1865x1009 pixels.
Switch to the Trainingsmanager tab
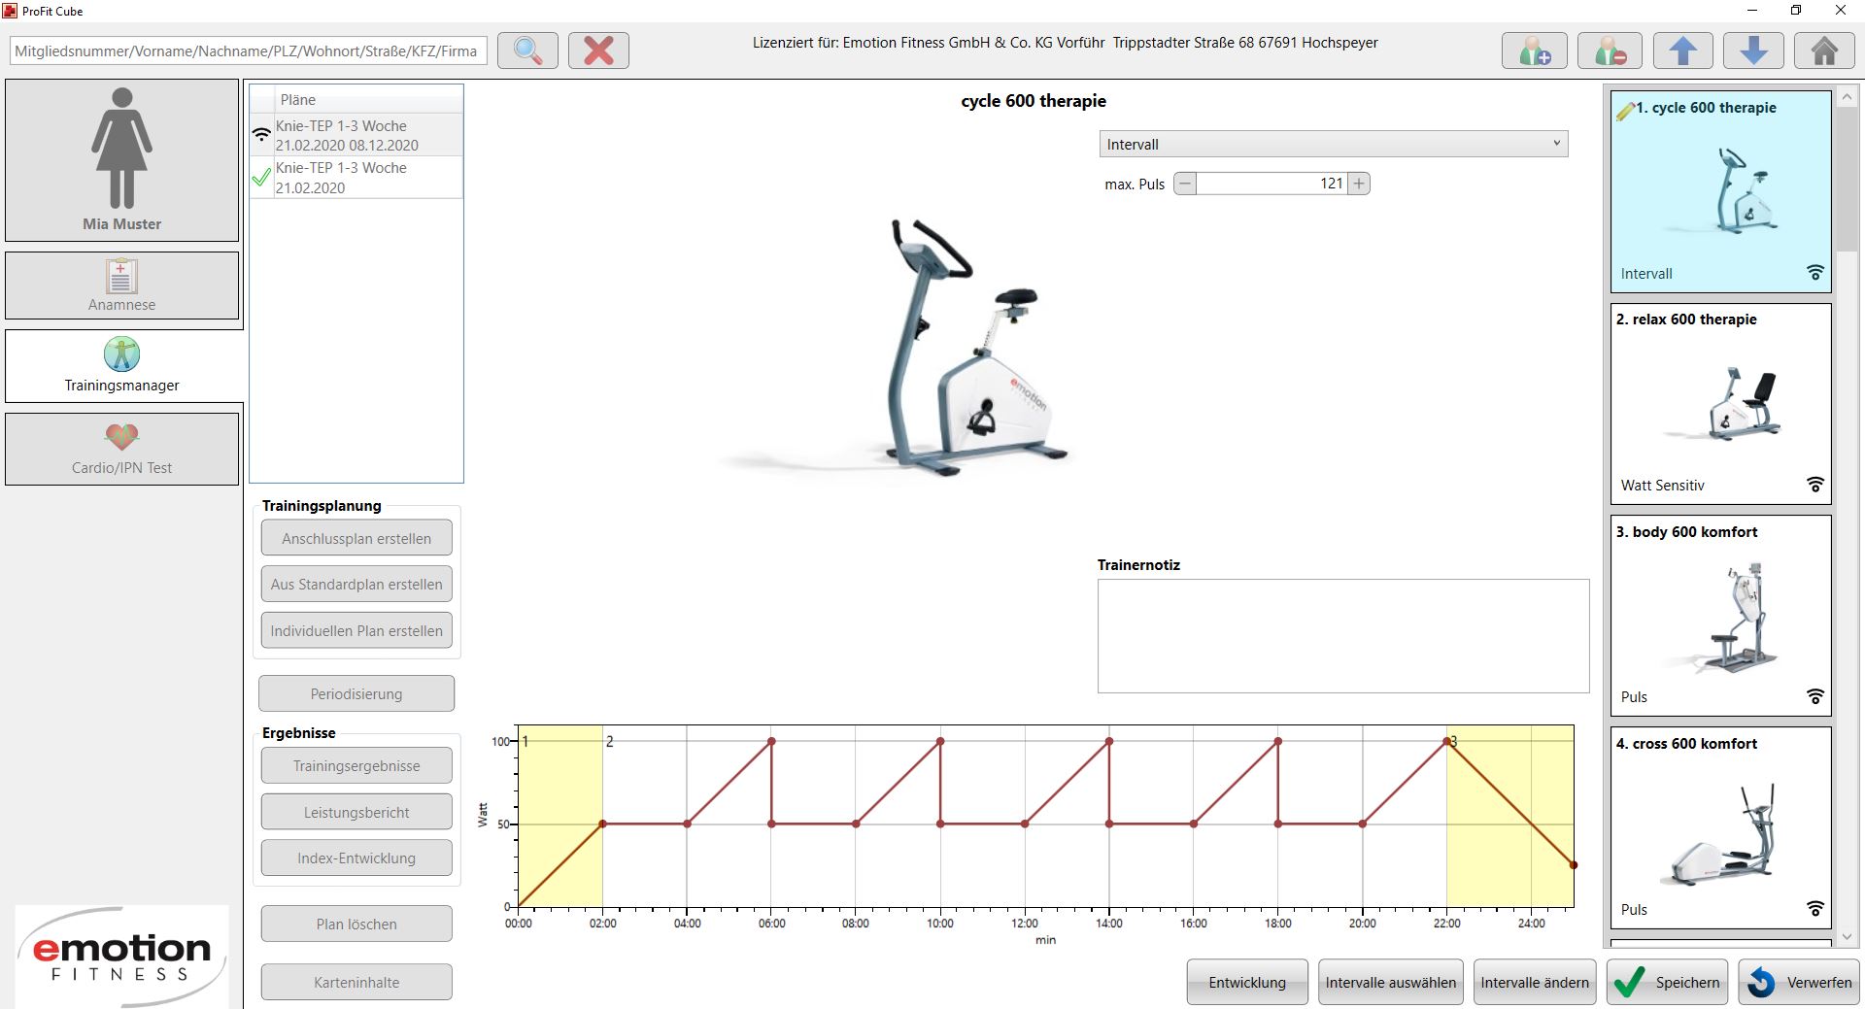121,366
